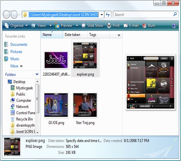Click the Date created value 9/1/2008
Viewport: 181px width, 161px height.
136,141
